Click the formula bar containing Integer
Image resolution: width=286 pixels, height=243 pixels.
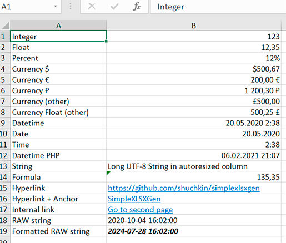tap(218, 7)
